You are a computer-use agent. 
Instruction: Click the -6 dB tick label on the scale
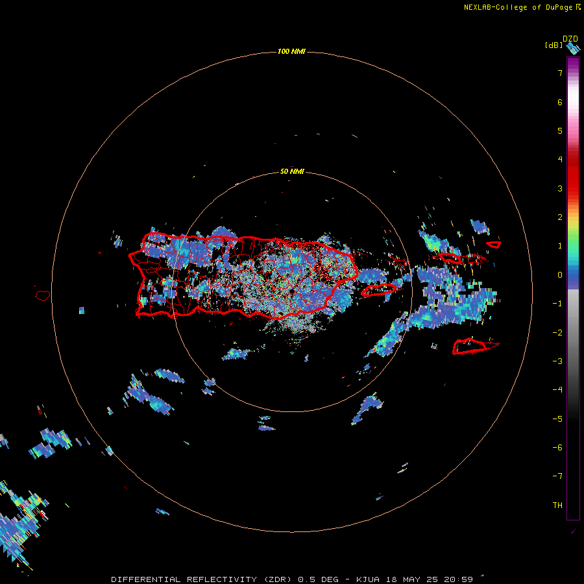557,448
